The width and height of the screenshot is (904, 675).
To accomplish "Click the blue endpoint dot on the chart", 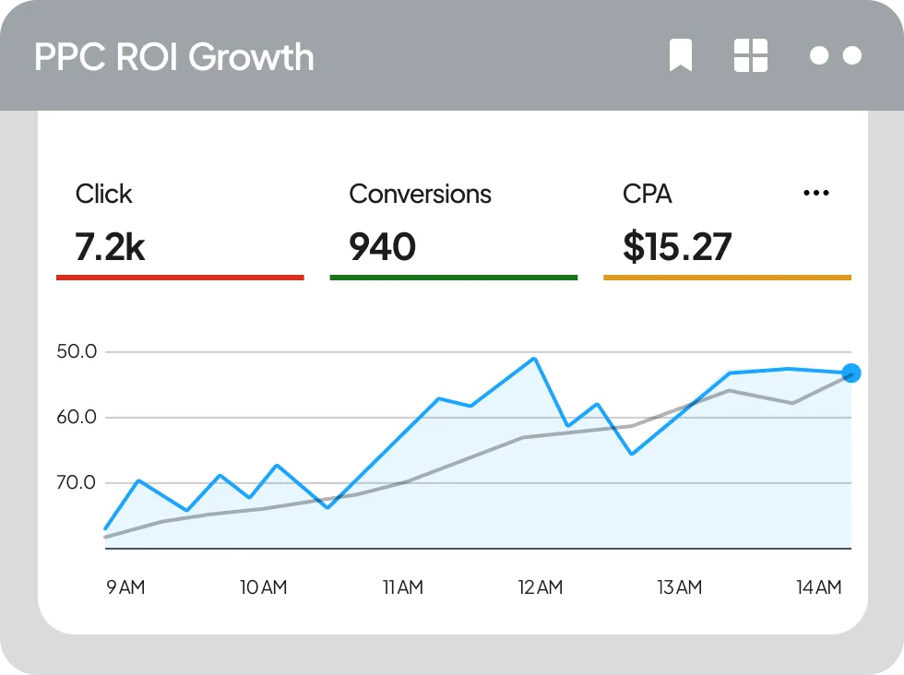I will (851, 373).
